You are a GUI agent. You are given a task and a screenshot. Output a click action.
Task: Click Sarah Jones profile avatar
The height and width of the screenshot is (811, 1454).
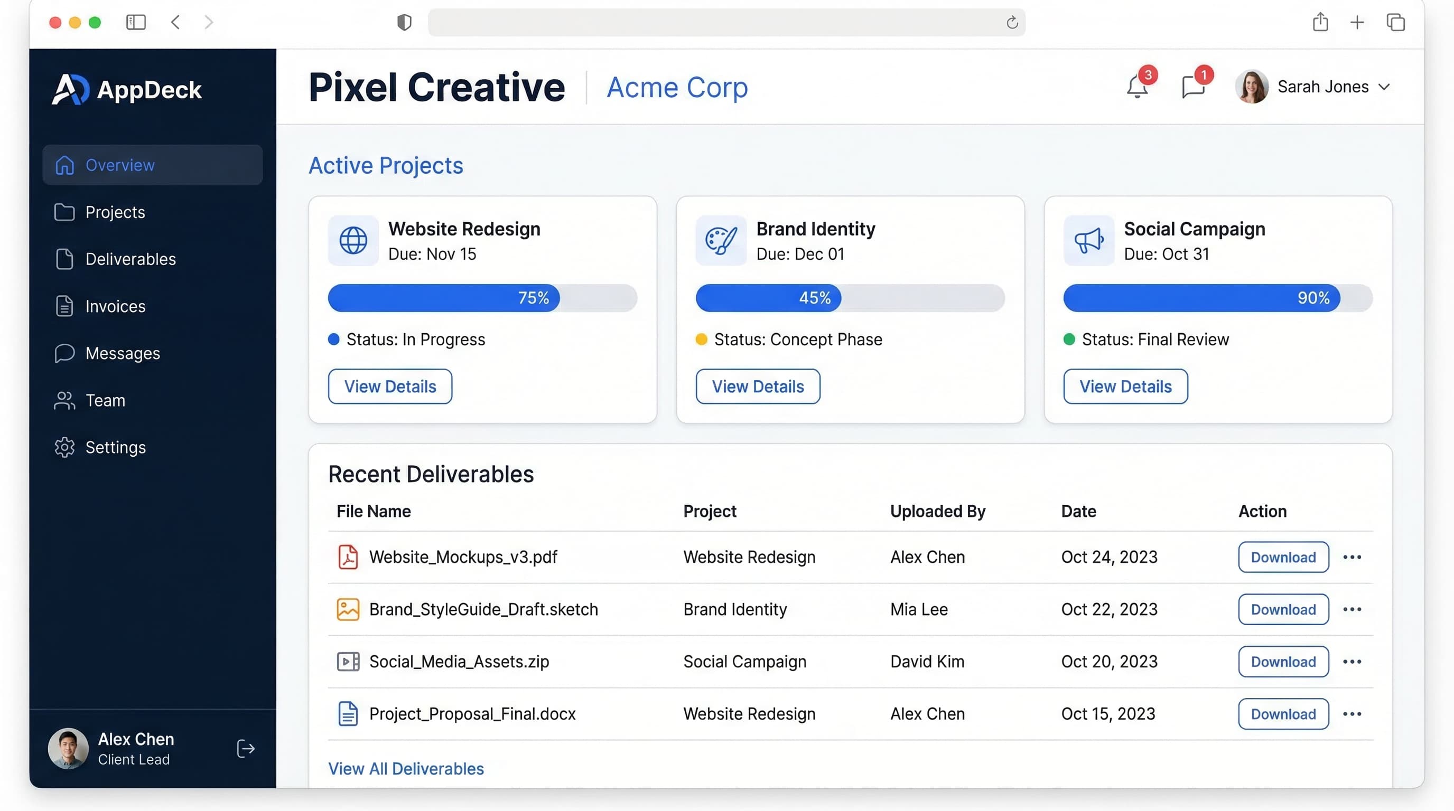click(x=1251, y=86)
